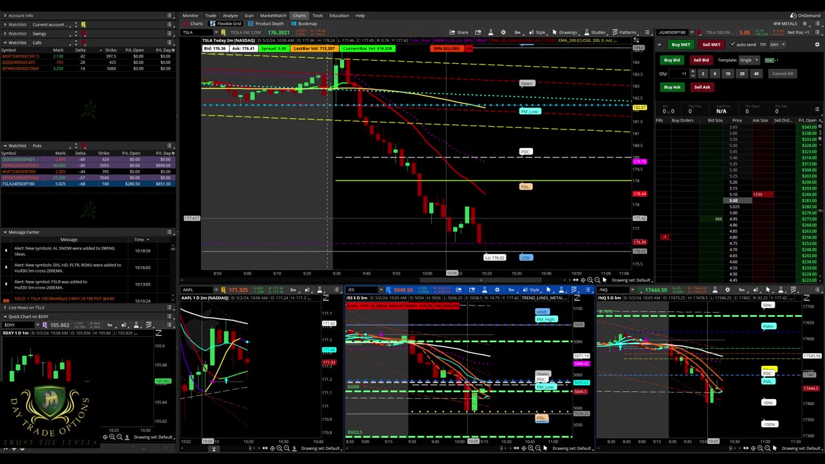This screenshot has height=464, width=825.
Task: Click the Qty input field
Action: (679, 73)
